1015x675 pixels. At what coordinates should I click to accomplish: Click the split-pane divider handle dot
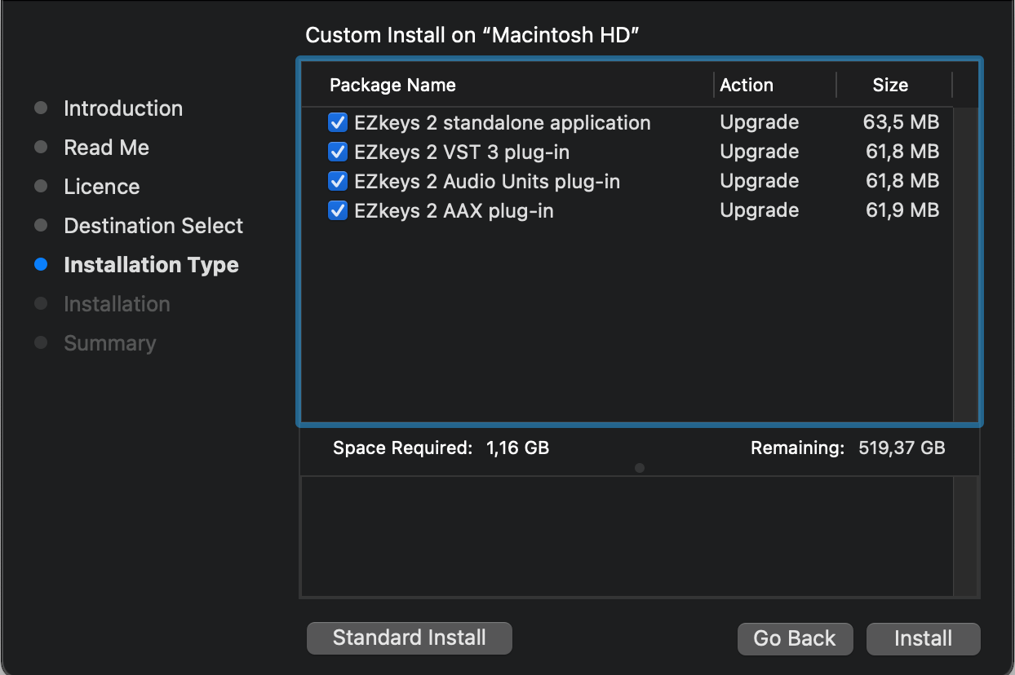(640, 468)
